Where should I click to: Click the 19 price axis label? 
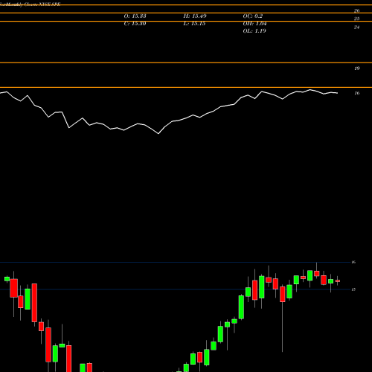[356, 68]
